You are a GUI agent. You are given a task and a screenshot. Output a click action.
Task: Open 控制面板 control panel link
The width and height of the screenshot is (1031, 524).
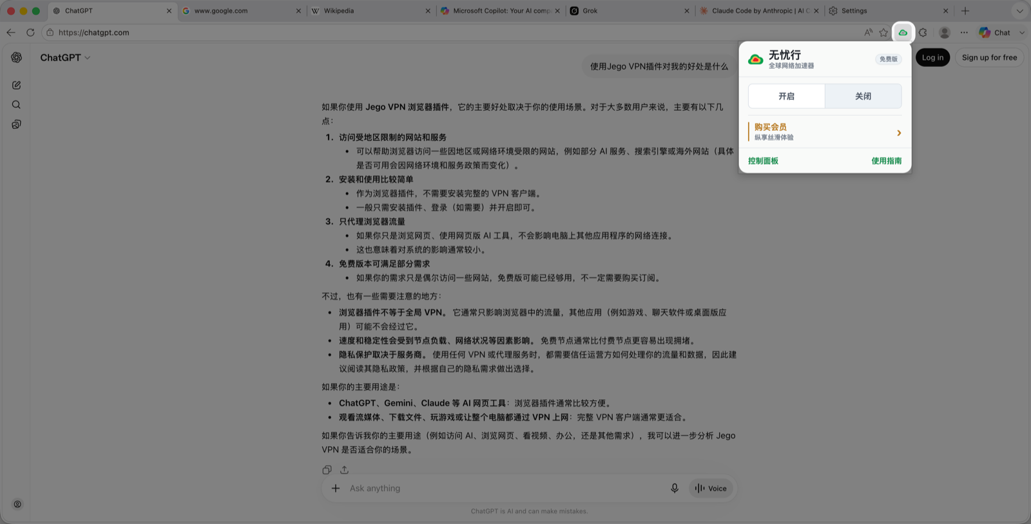[x=763, y=161]
